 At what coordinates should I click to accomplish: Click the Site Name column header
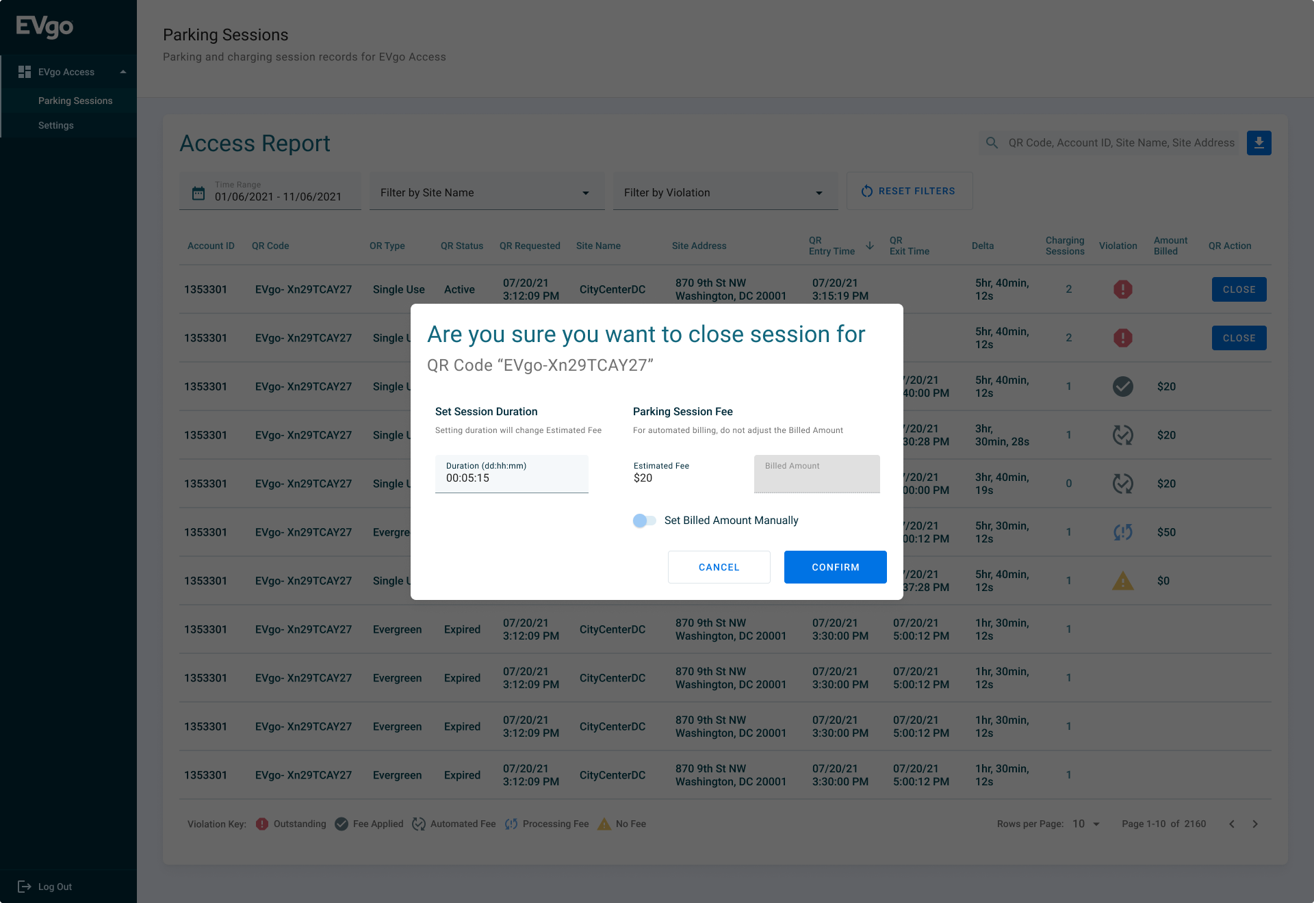(598, 246)
